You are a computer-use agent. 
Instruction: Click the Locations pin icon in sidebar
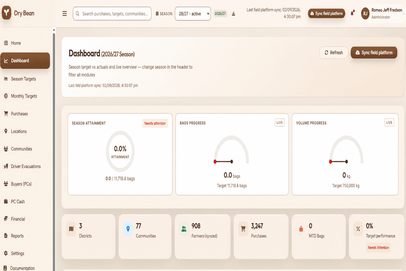coord(6,131)
